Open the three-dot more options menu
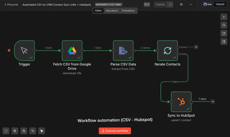The image size is (230, 137). coord(191,4)
